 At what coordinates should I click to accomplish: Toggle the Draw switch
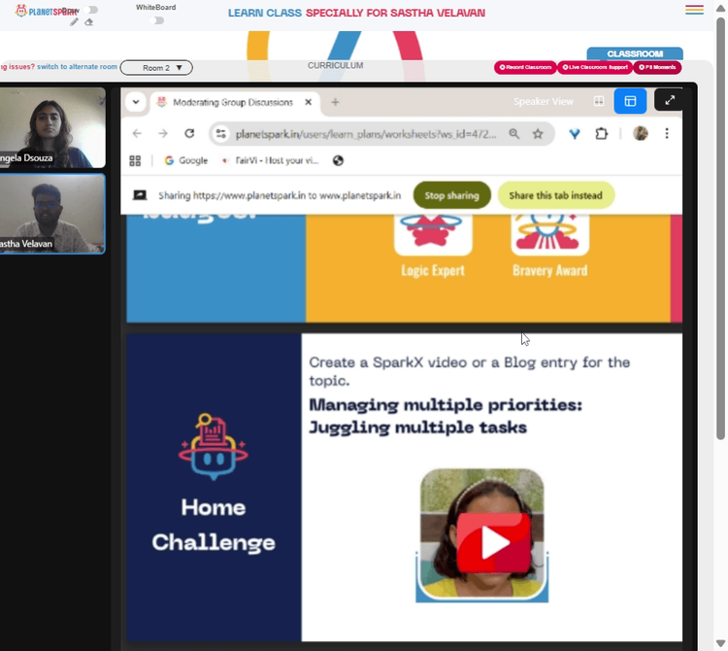92,10
